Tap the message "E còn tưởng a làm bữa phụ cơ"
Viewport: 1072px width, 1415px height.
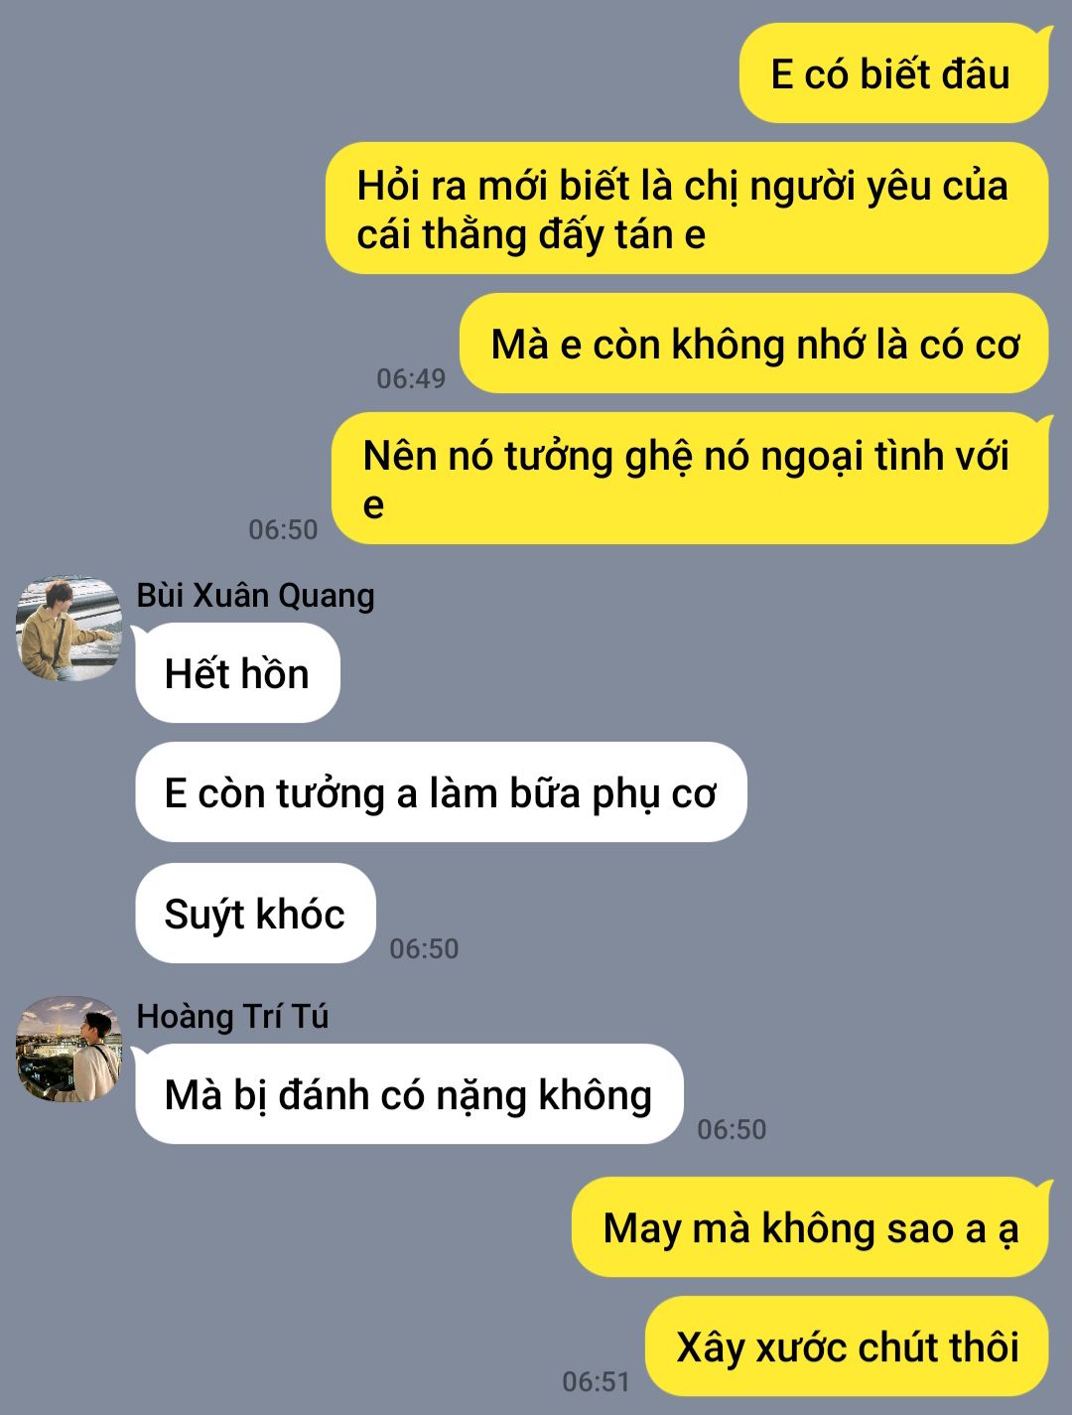441,792
